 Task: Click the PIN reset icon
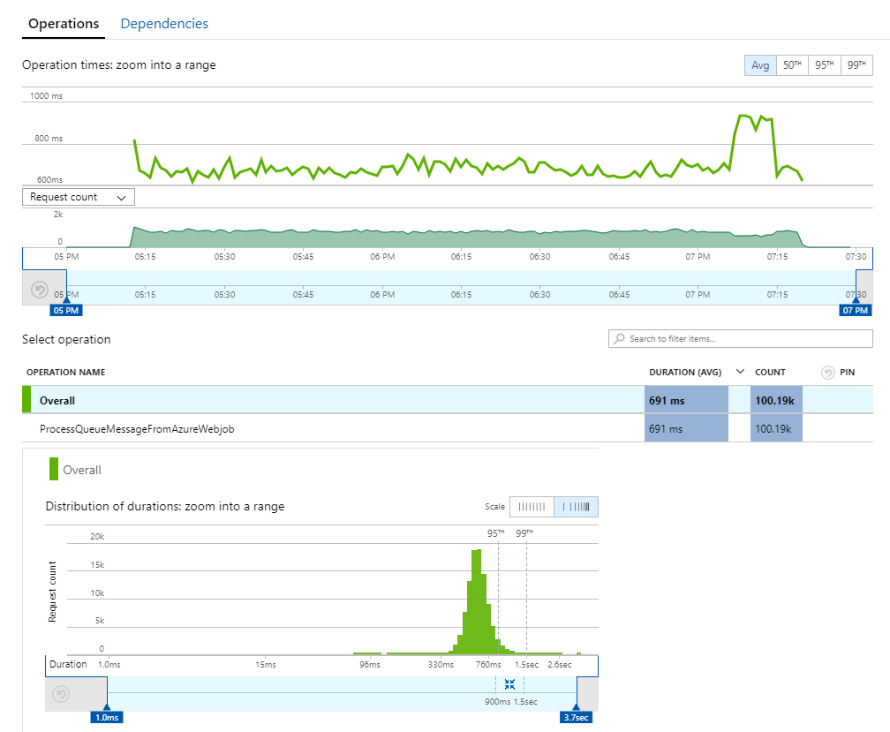(x=828, y=373)
